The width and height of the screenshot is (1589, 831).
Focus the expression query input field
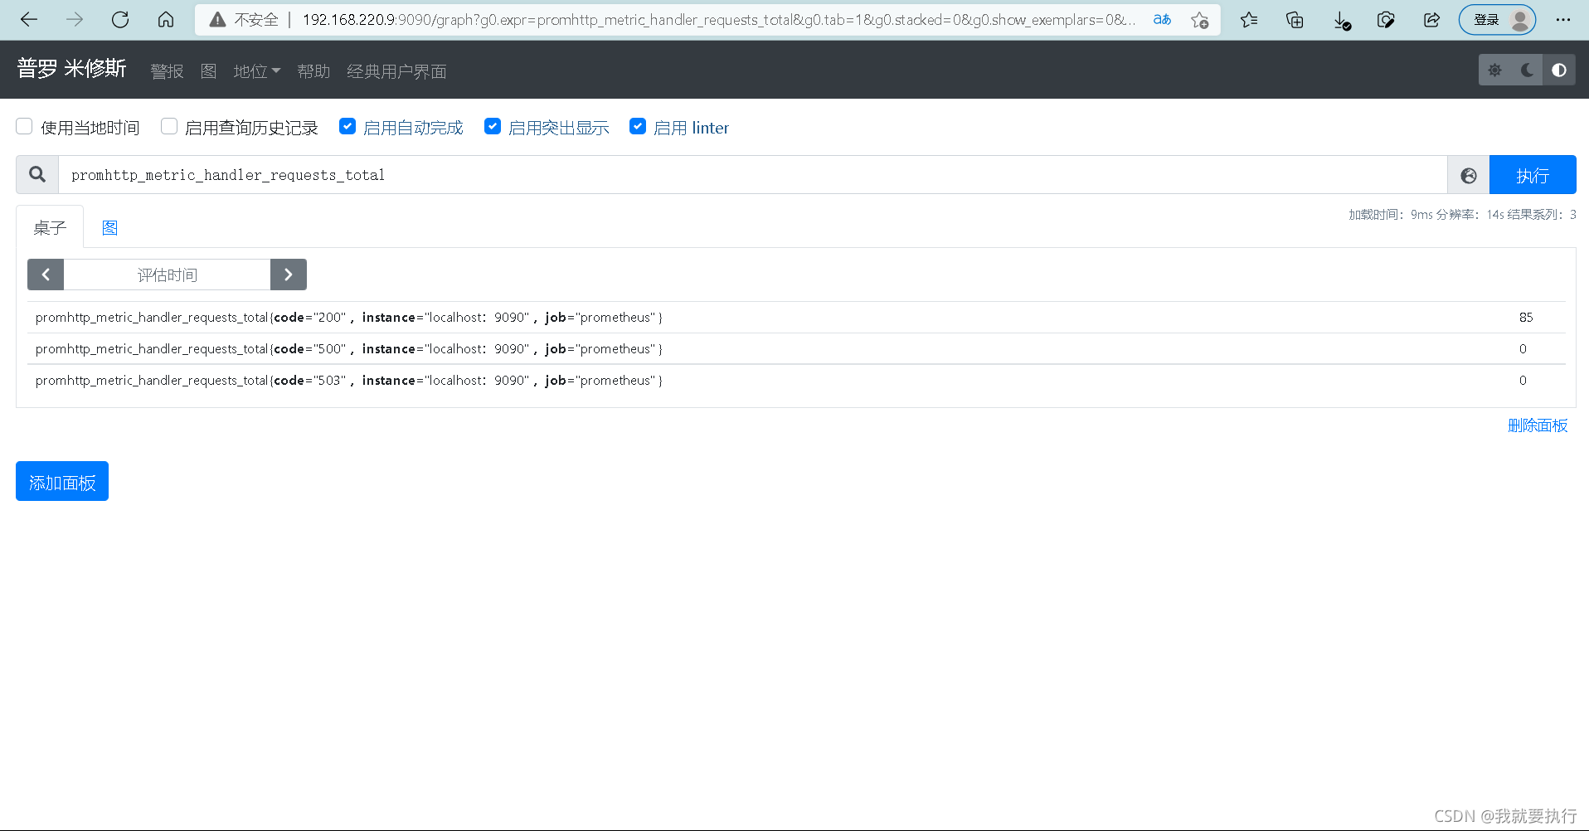click(753, 175)
